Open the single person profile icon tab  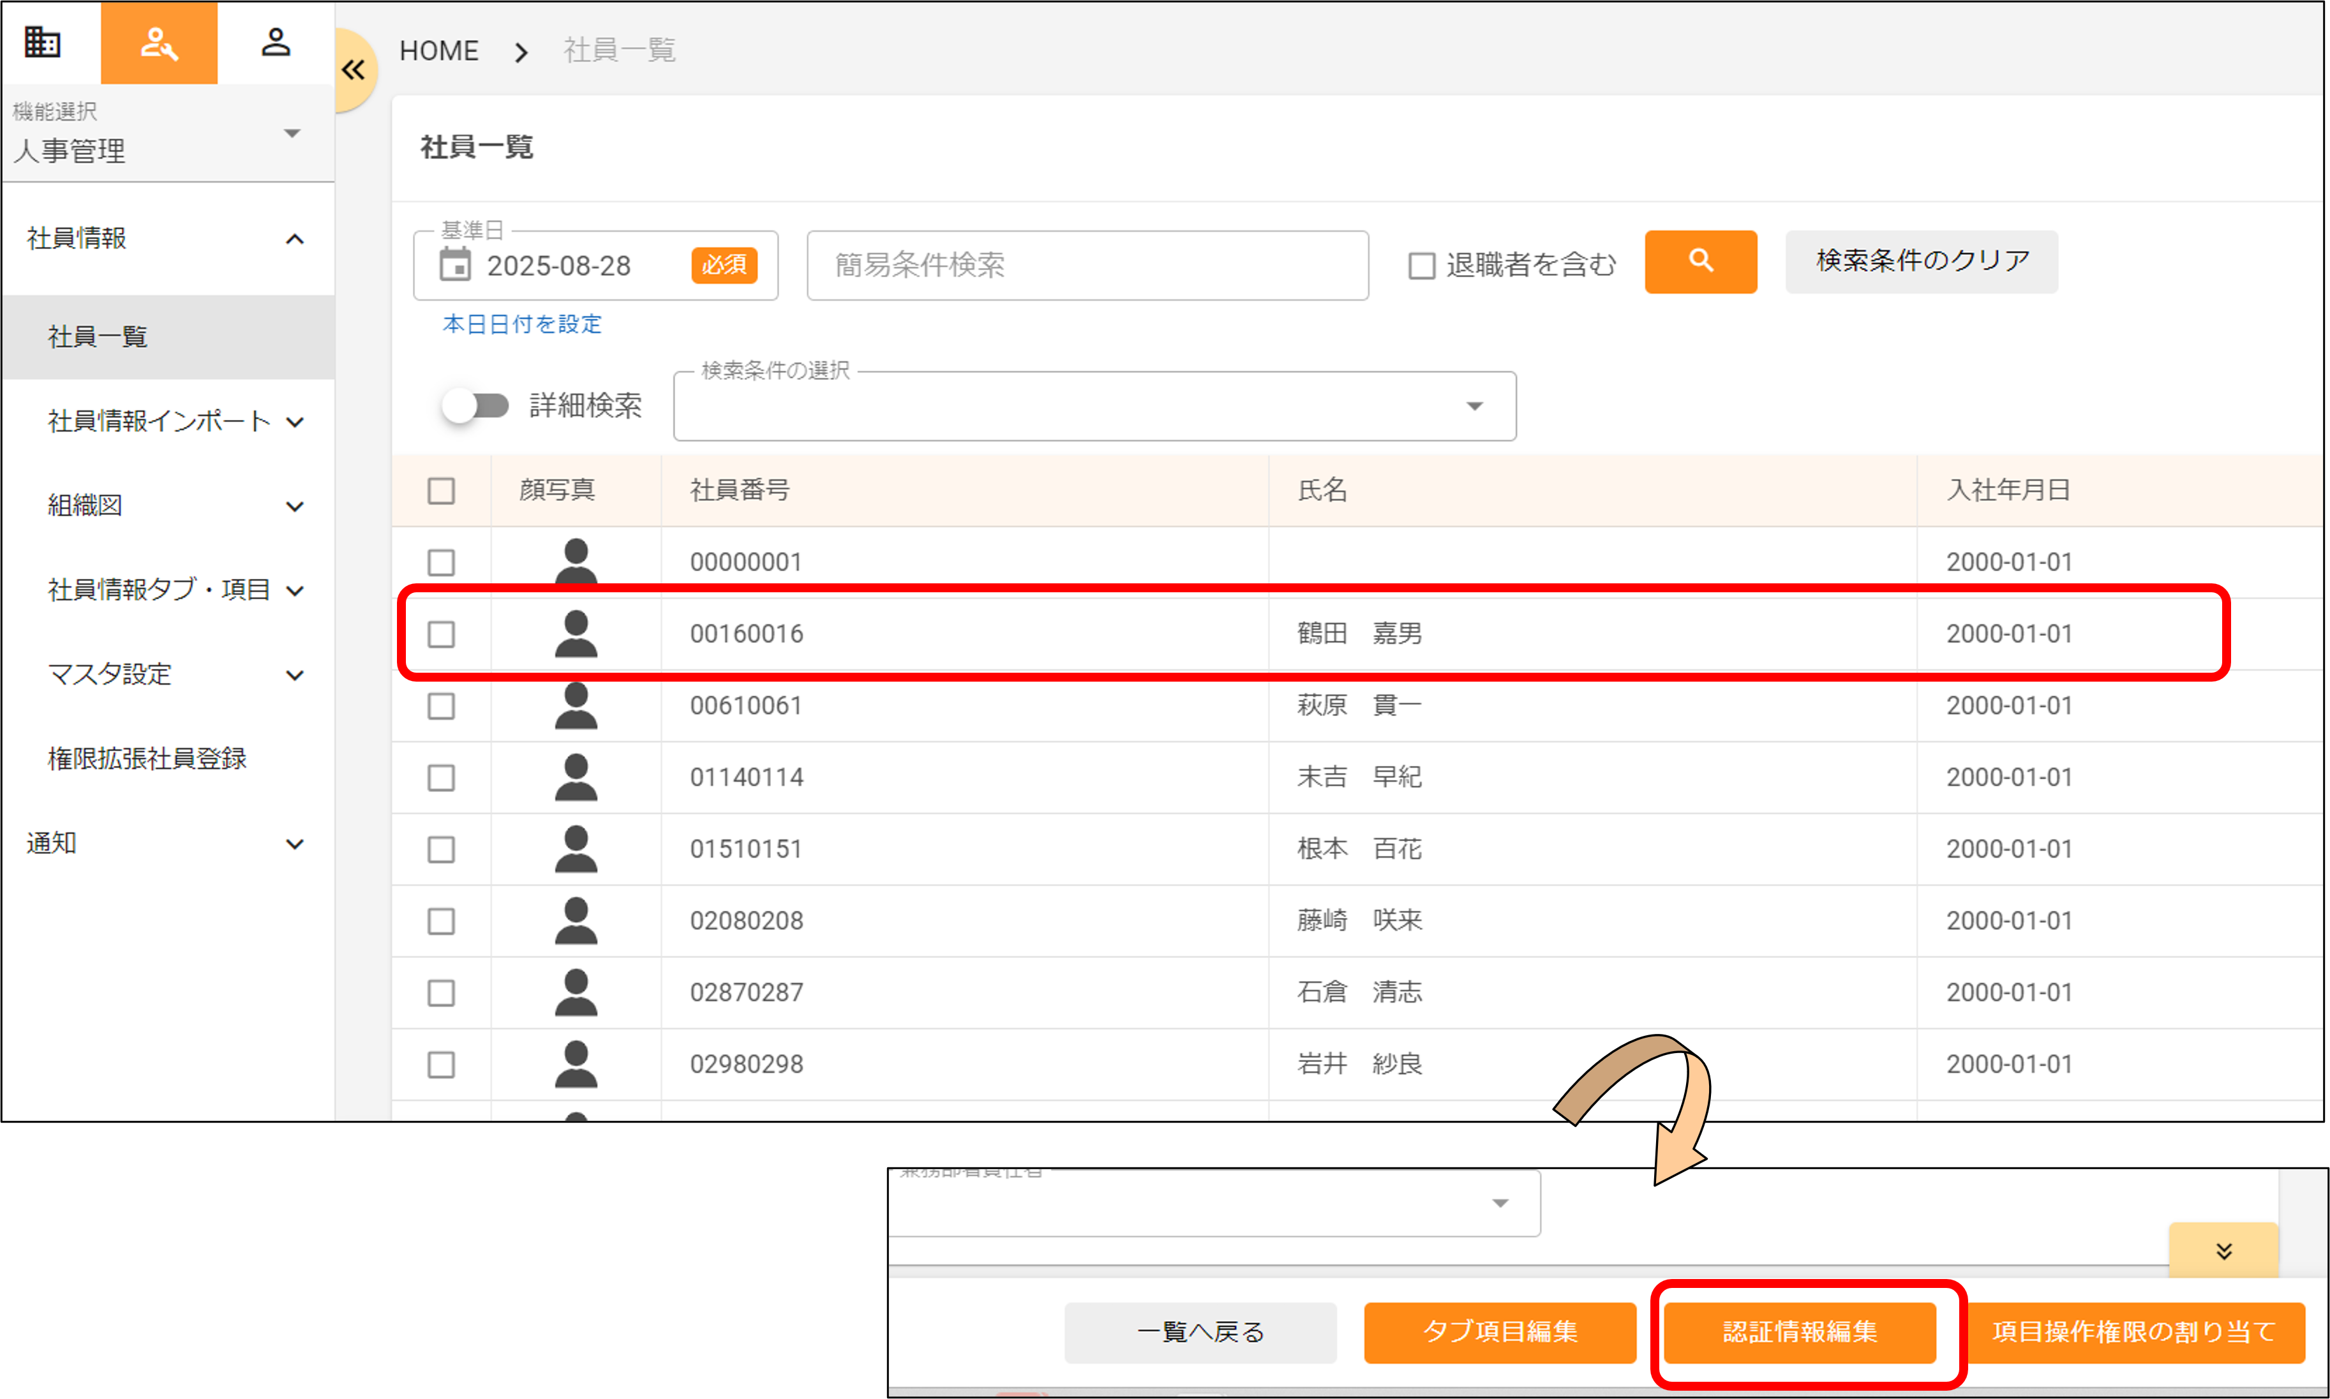(x=275, y=42)
